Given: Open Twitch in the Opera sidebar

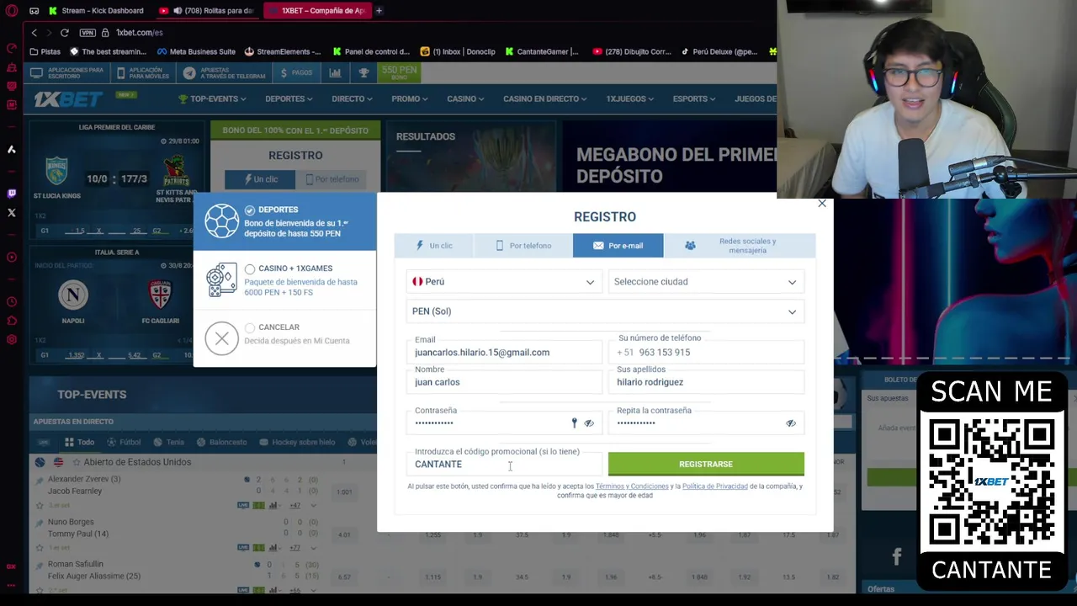Looking at the screenshot, I should tap(12, 194).
